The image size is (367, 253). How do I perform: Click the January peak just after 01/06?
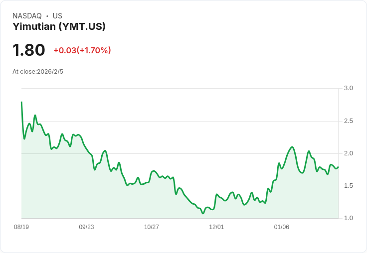click(x=292, y=147)
